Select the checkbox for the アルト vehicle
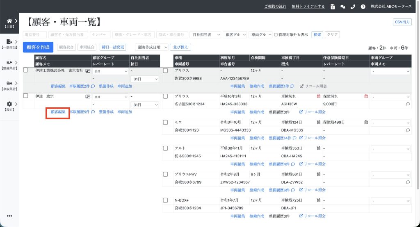 click(165, 148)
